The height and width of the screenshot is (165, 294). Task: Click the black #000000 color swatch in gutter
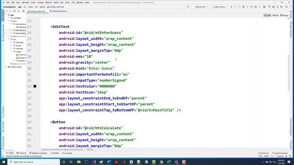pos(35,86)
